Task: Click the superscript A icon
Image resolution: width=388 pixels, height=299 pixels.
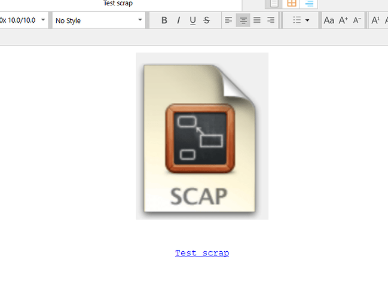Action: [x=375, y=20]
